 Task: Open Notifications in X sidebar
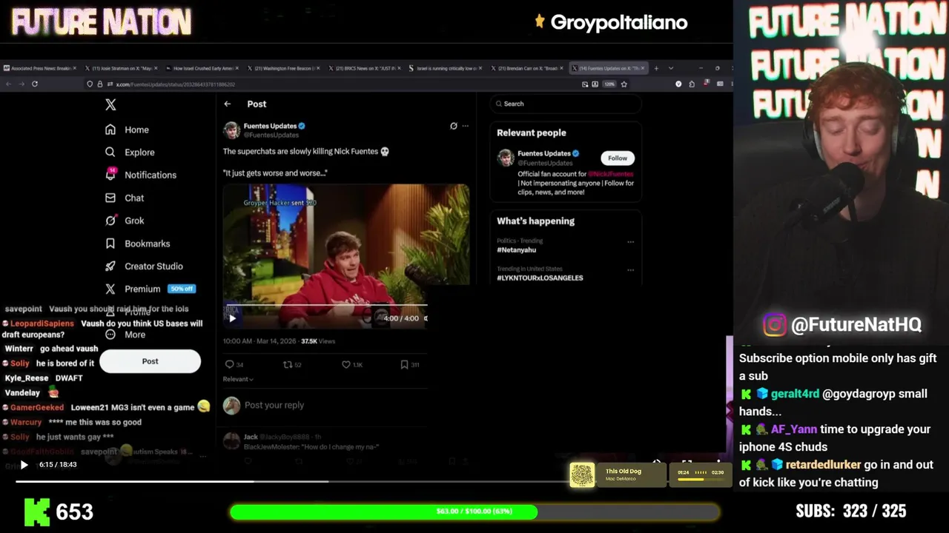(x=141, y=175)
